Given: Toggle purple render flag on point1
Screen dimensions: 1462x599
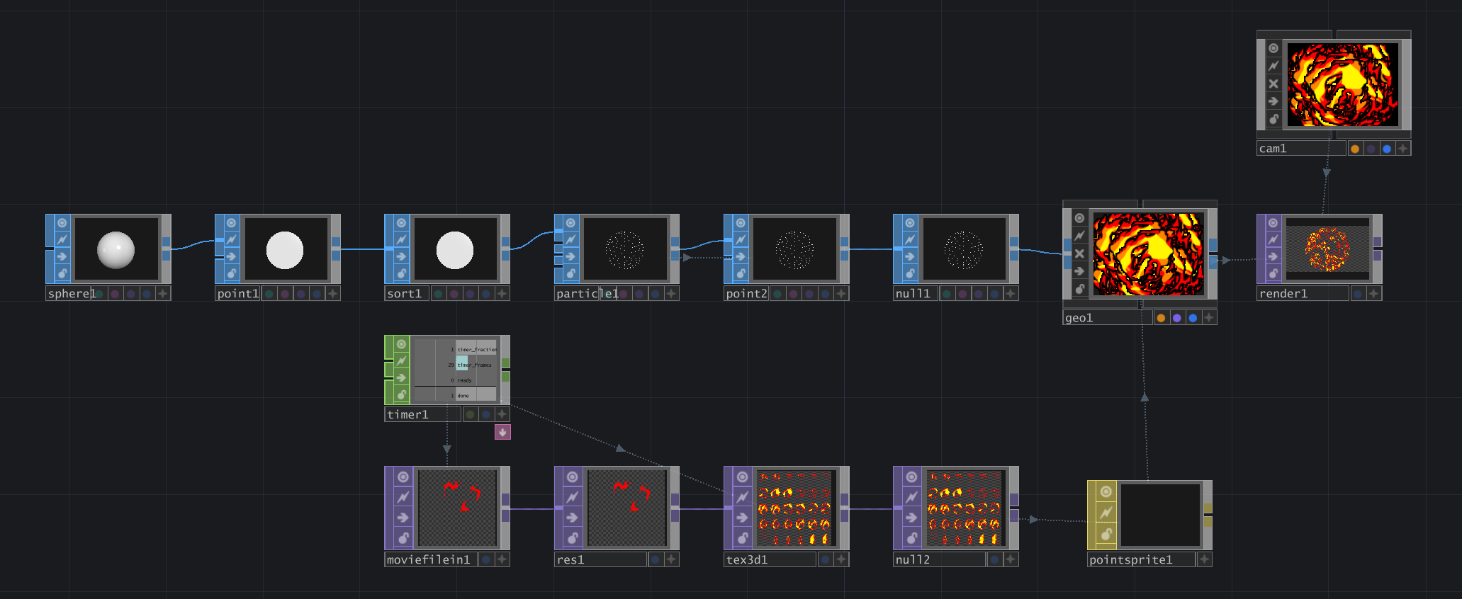Looking at the screenshot, I should [x=300, y=293].
